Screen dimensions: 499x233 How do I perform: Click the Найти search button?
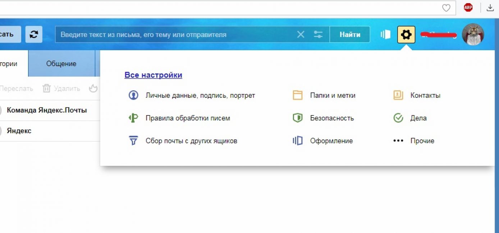(x=350, y=34)
